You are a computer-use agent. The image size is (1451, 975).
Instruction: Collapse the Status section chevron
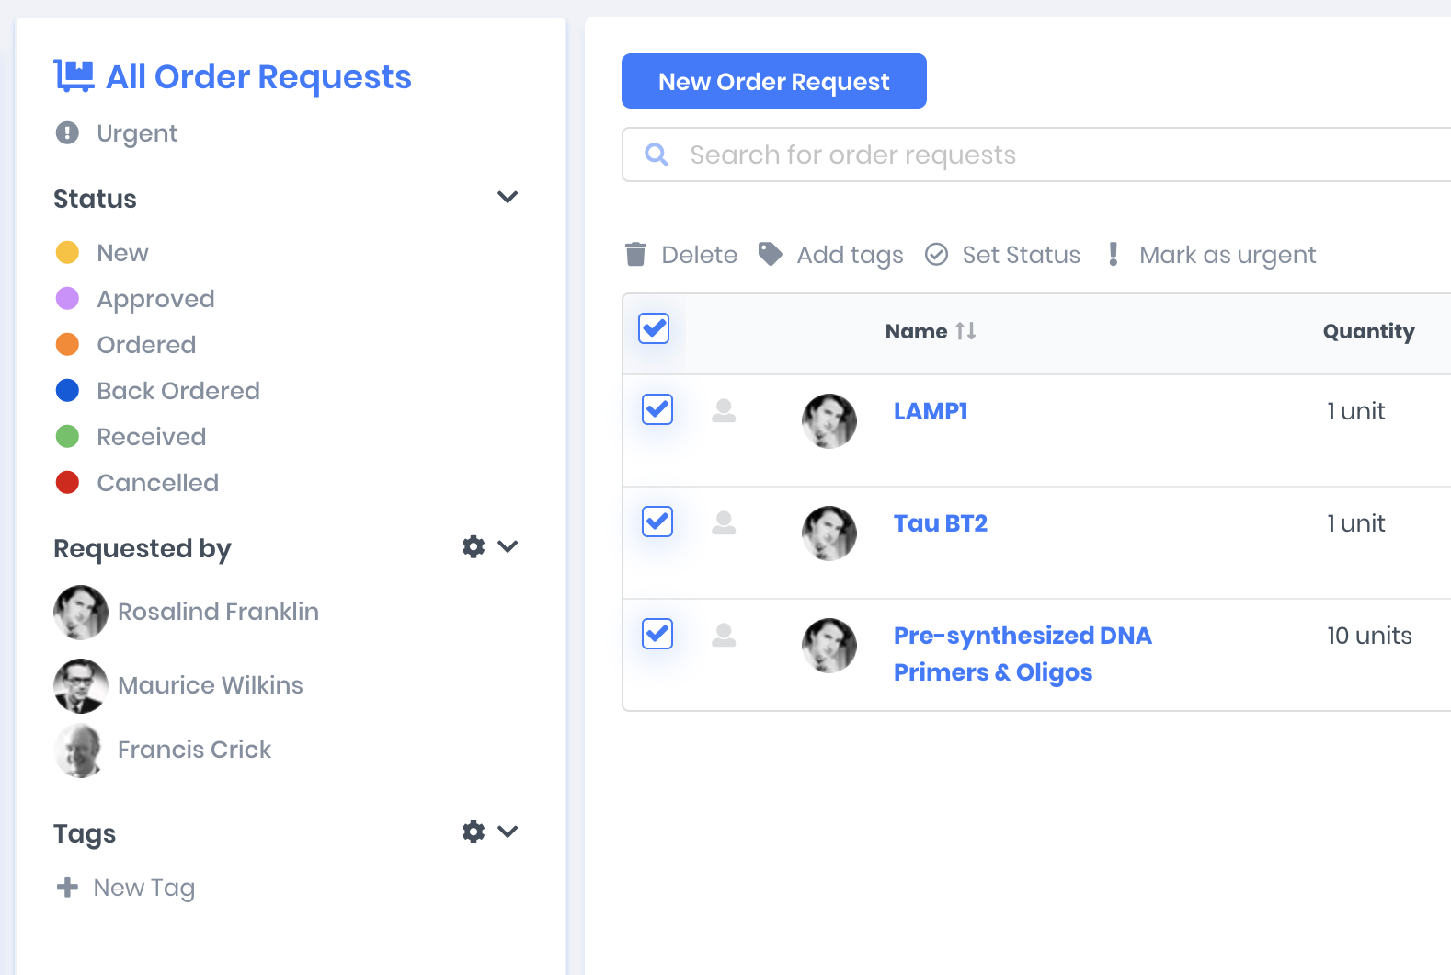[508, 198]
